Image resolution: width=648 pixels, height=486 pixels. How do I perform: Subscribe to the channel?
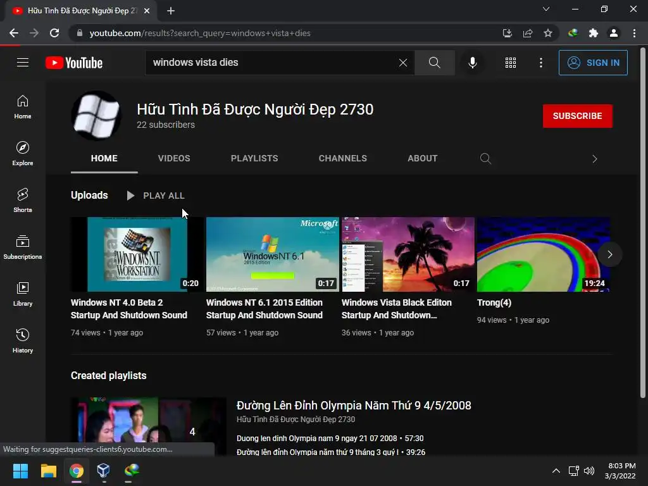tap(577, 116)
